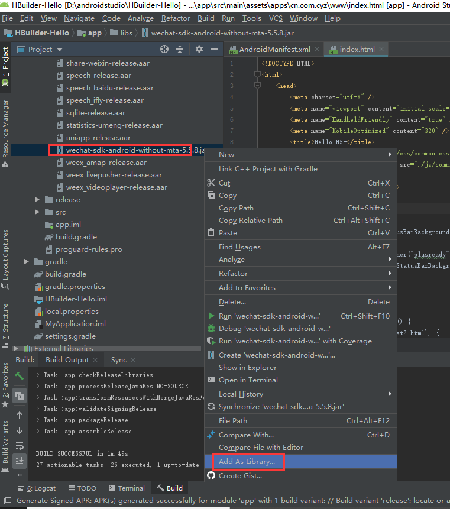Click Project tree horizontal scrollbar
This screenshot has height=509, width=450.
[x=107, y=349]
